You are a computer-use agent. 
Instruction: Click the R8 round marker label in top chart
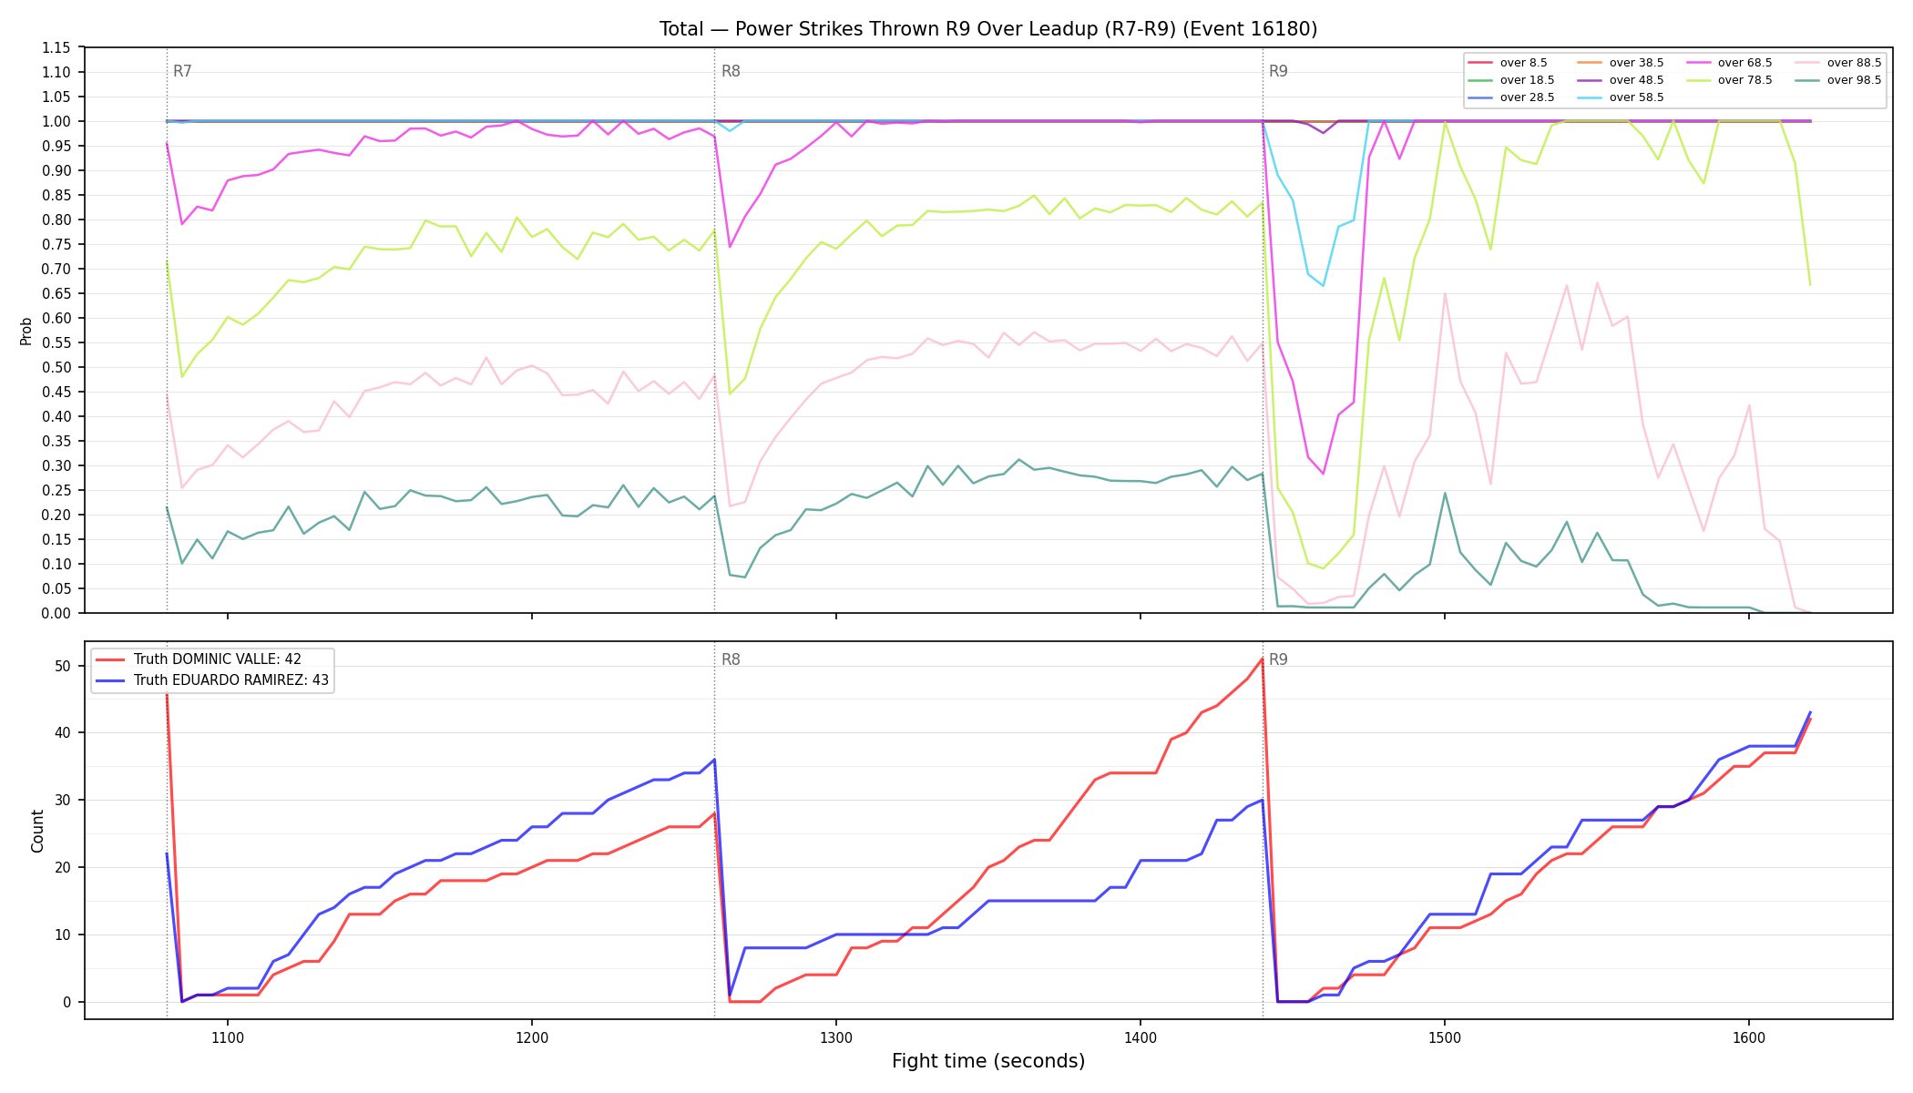[731, 71]
